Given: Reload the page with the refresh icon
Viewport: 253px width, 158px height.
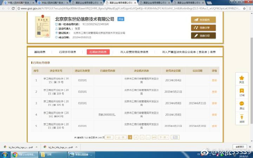Looking at the screenshot, I should click(x=13, y=8).
